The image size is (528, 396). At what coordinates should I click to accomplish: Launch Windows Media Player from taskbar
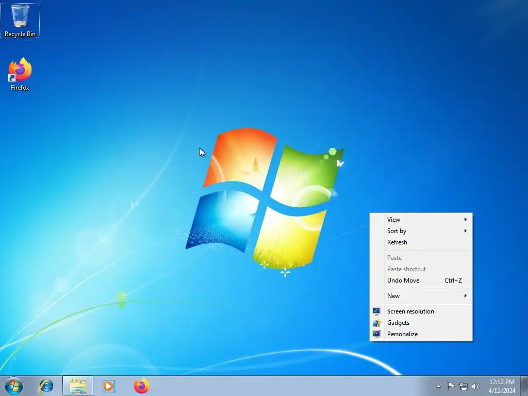point(109,386)
